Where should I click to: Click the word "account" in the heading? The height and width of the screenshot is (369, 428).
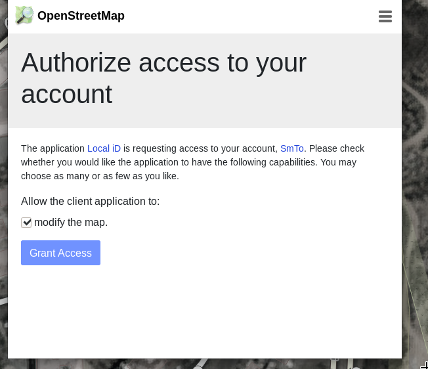click(x=66, y=95)
